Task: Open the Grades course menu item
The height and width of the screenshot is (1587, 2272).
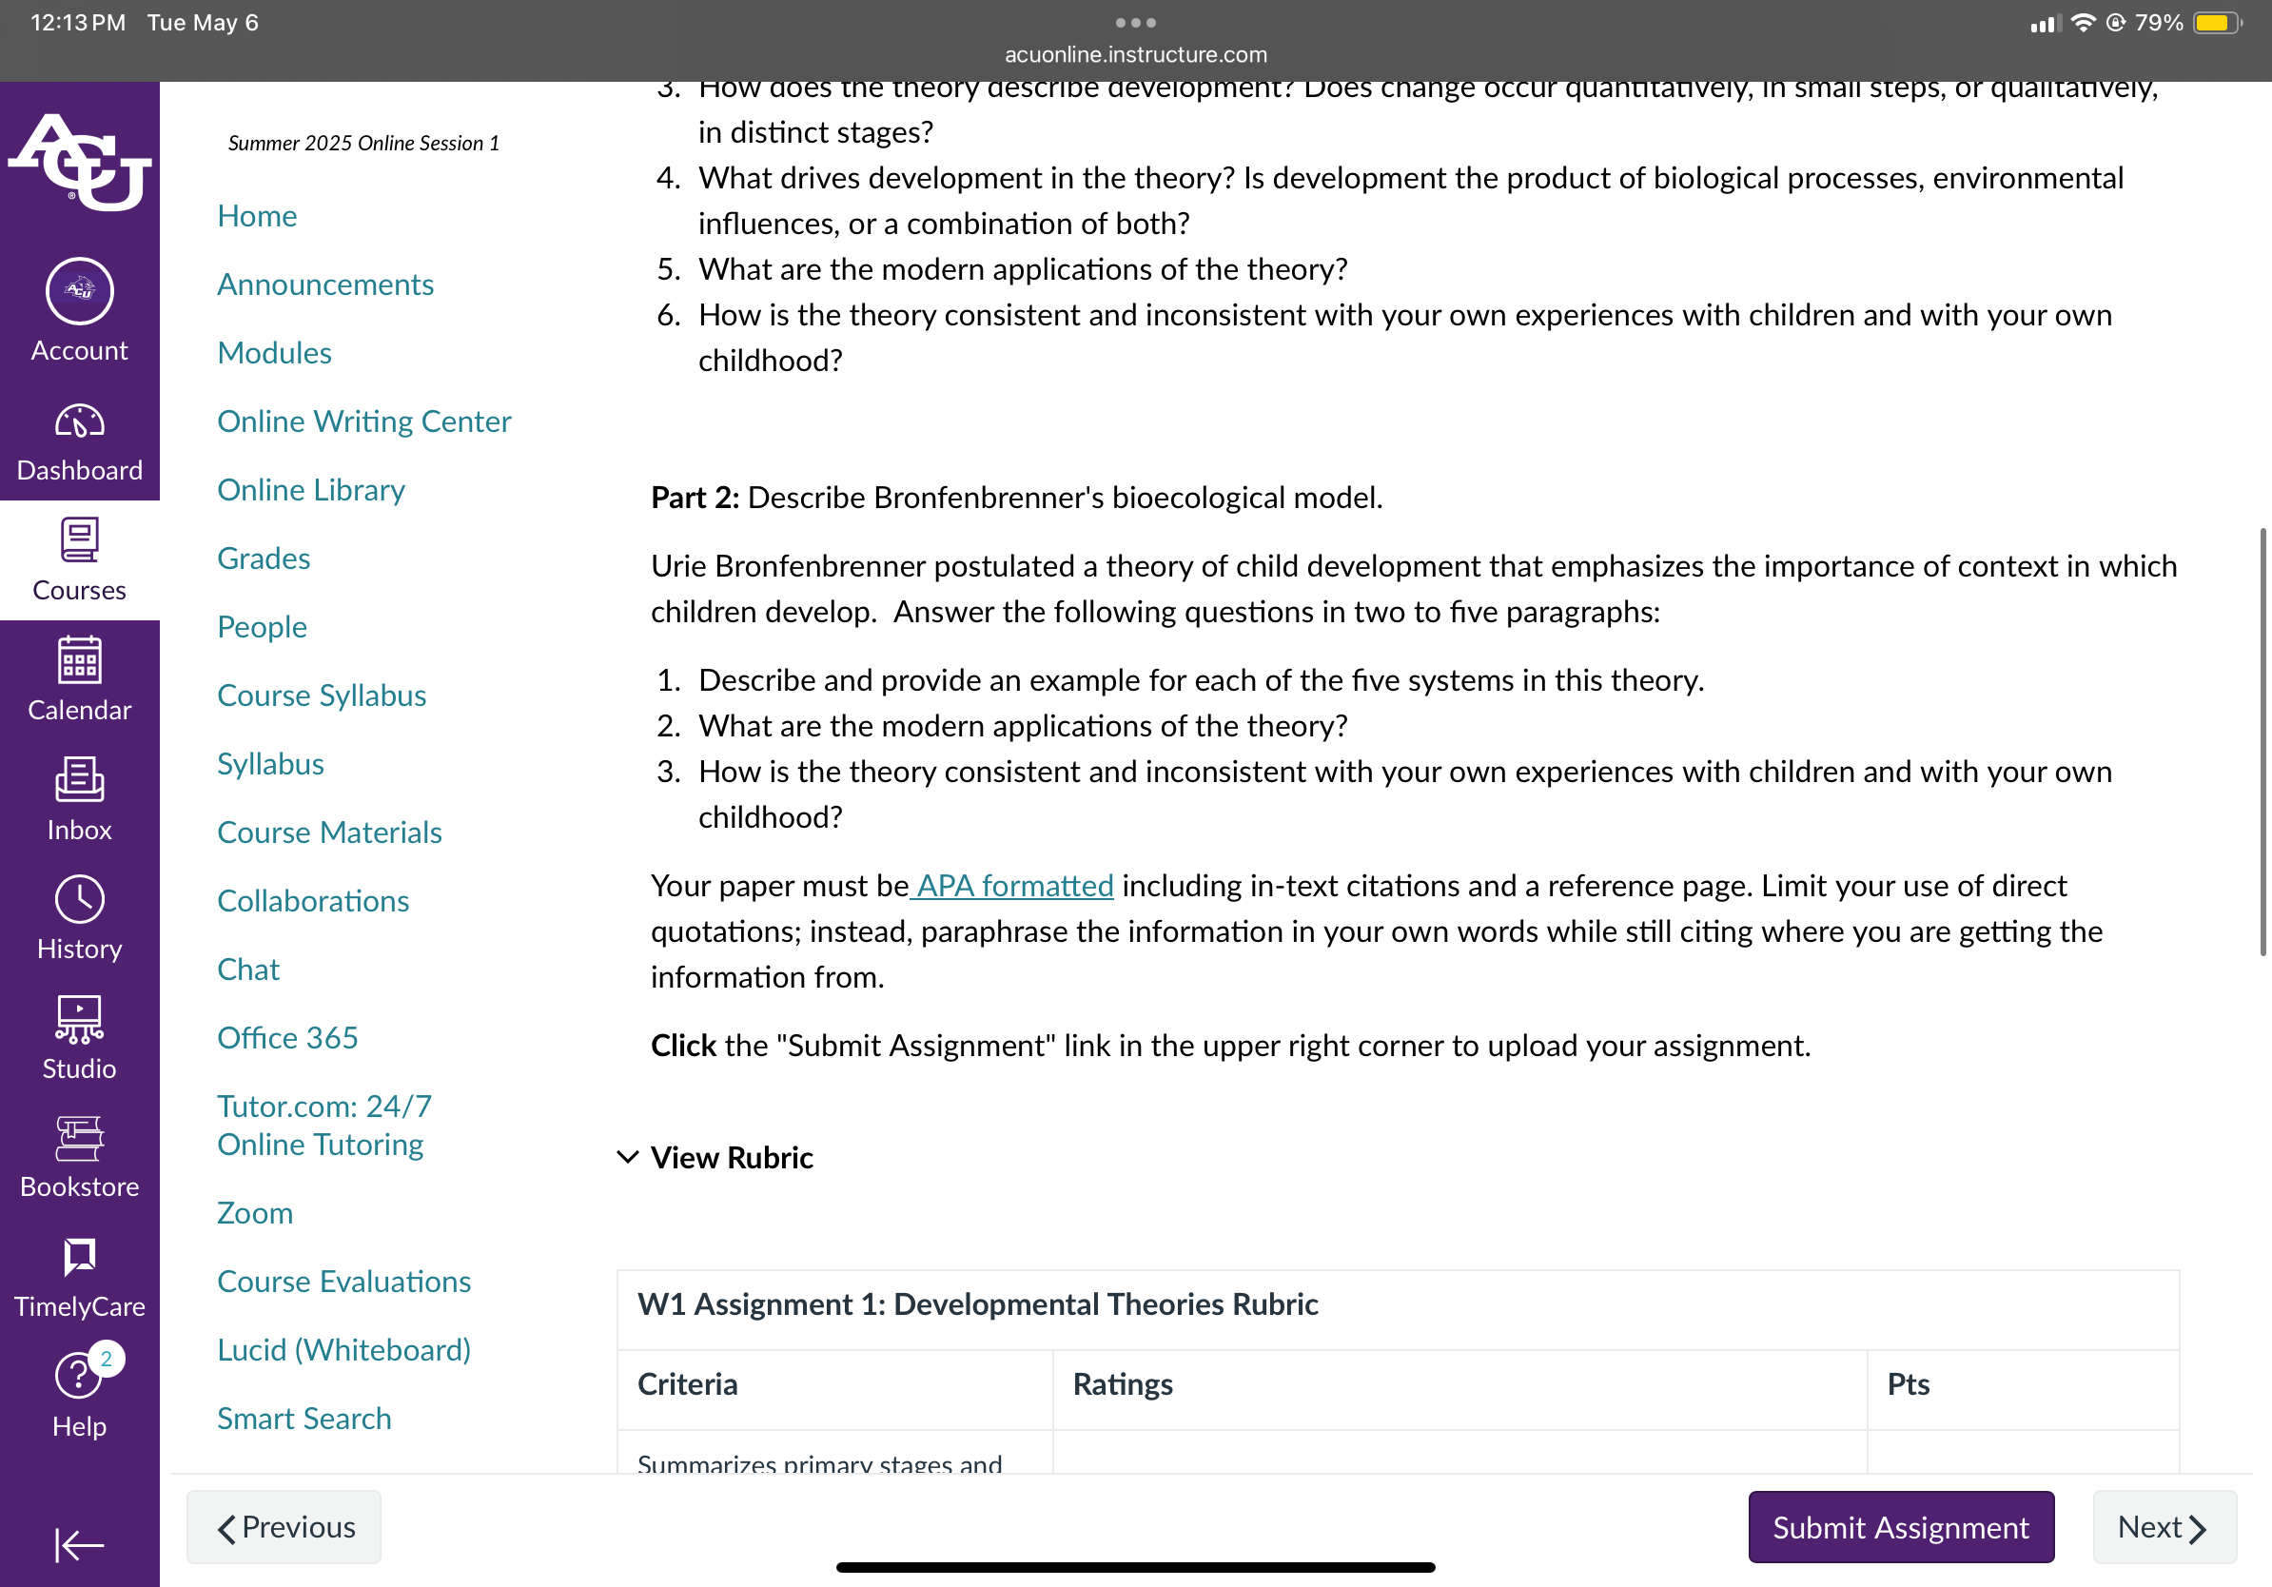Action: [x=264, y=558]
